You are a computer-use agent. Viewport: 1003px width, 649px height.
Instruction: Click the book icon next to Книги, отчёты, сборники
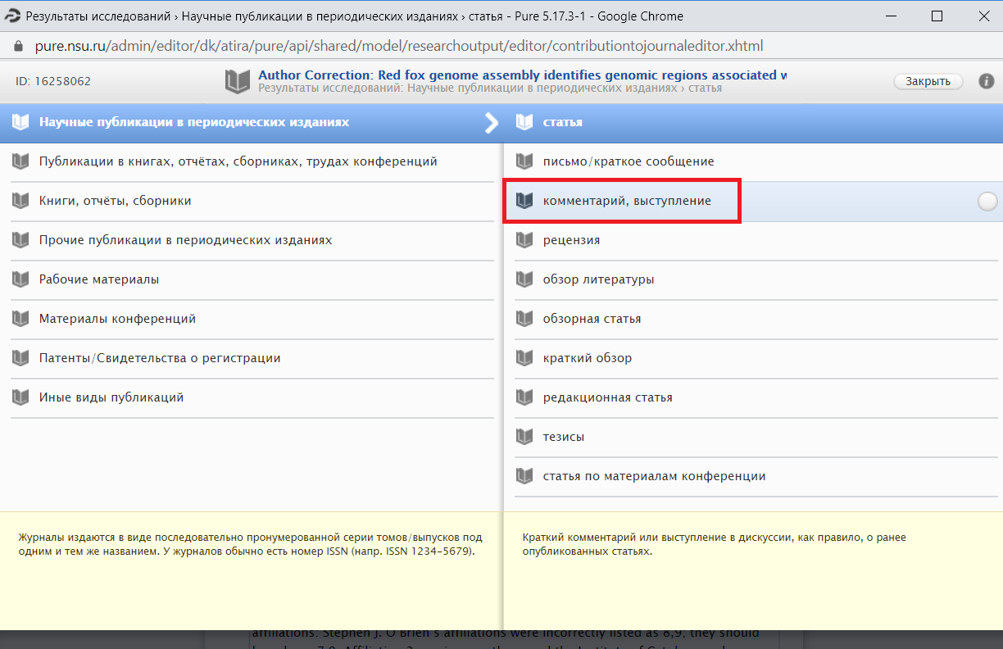pos(20,201)
